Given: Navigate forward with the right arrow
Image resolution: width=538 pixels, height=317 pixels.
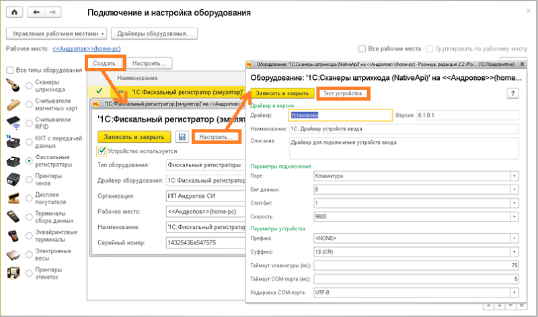Looking at the screenshot, I should click(x=52, y=12).
